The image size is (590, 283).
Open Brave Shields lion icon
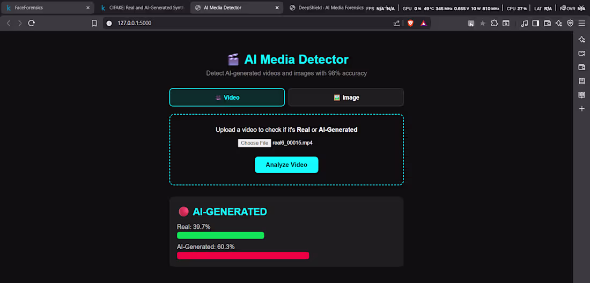[410, 23]
